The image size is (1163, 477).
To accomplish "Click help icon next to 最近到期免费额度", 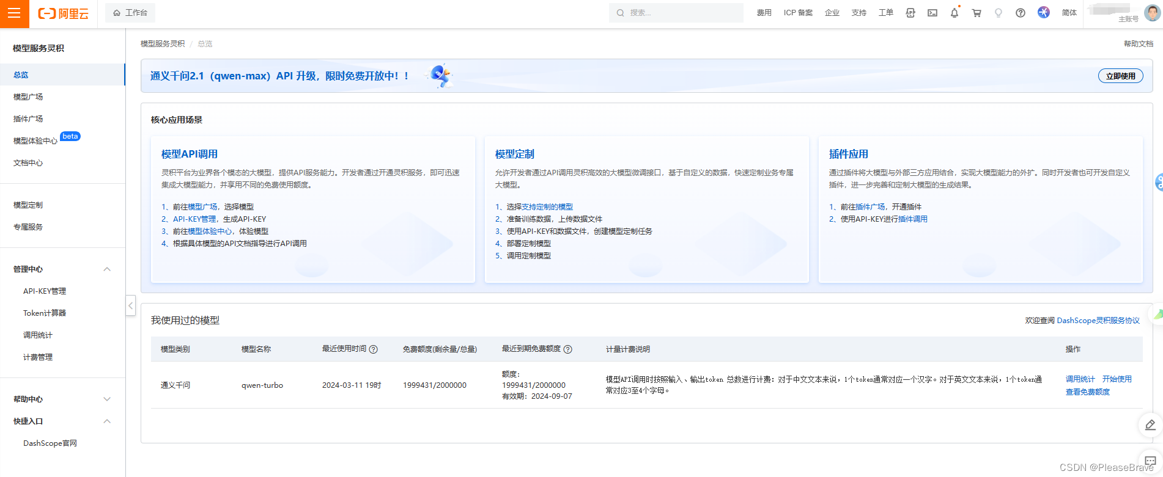I will 568,349.
